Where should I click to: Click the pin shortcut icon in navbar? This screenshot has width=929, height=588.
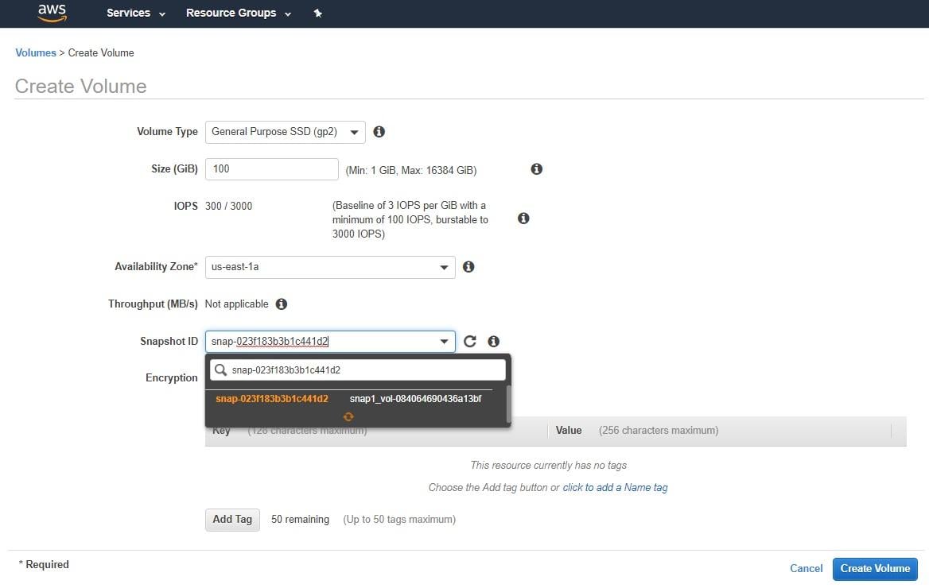pyautogui.click(x=317, y=14)
